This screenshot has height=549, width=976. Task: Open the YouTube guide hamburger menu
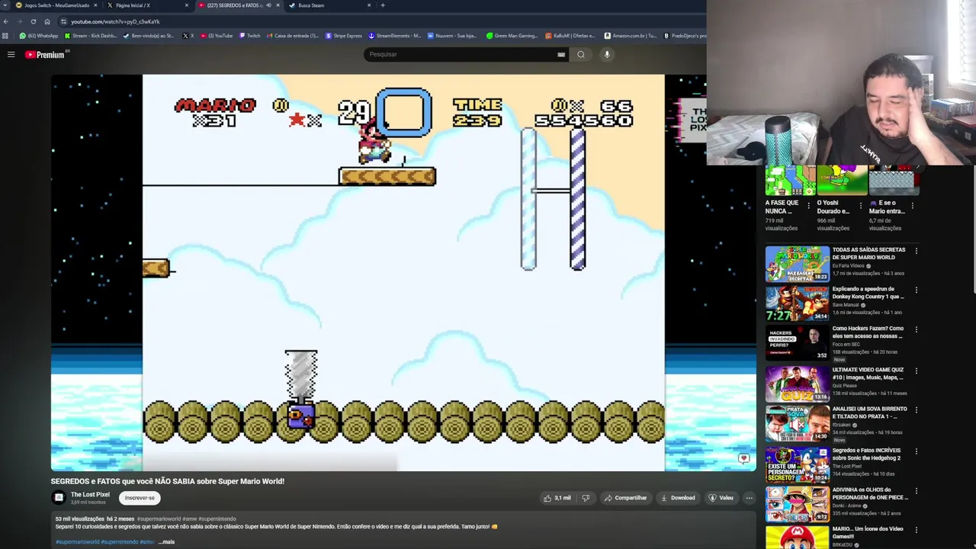(x=11, y=54)
